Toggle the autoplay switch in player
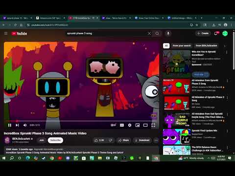This screenshot has width=235, height=176. [113, 125]
